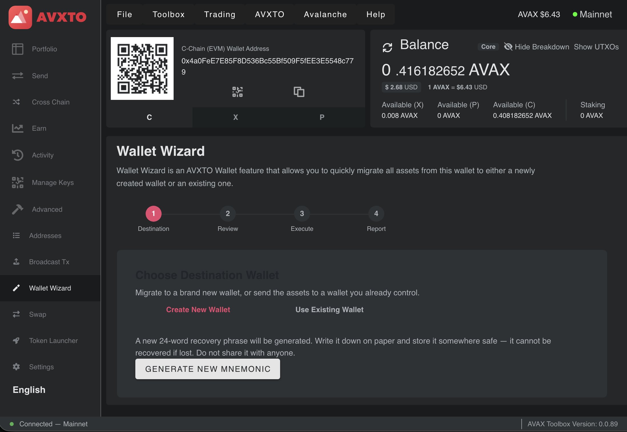
Task: Click the Addresses list icon
Action: click(x=16, y=235)
